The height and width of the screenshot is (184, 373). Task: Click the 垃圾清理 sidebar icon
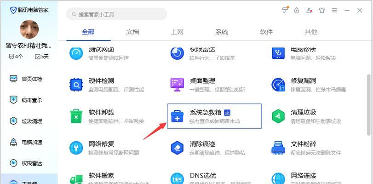[13, 121]
